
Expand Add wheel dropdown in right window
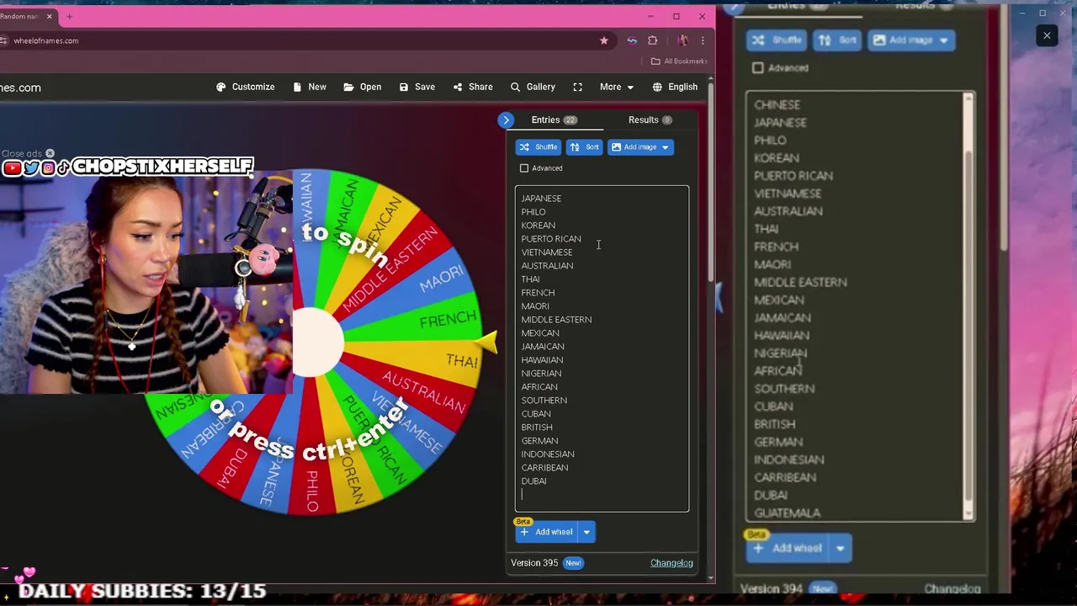(x=840, y=549)
